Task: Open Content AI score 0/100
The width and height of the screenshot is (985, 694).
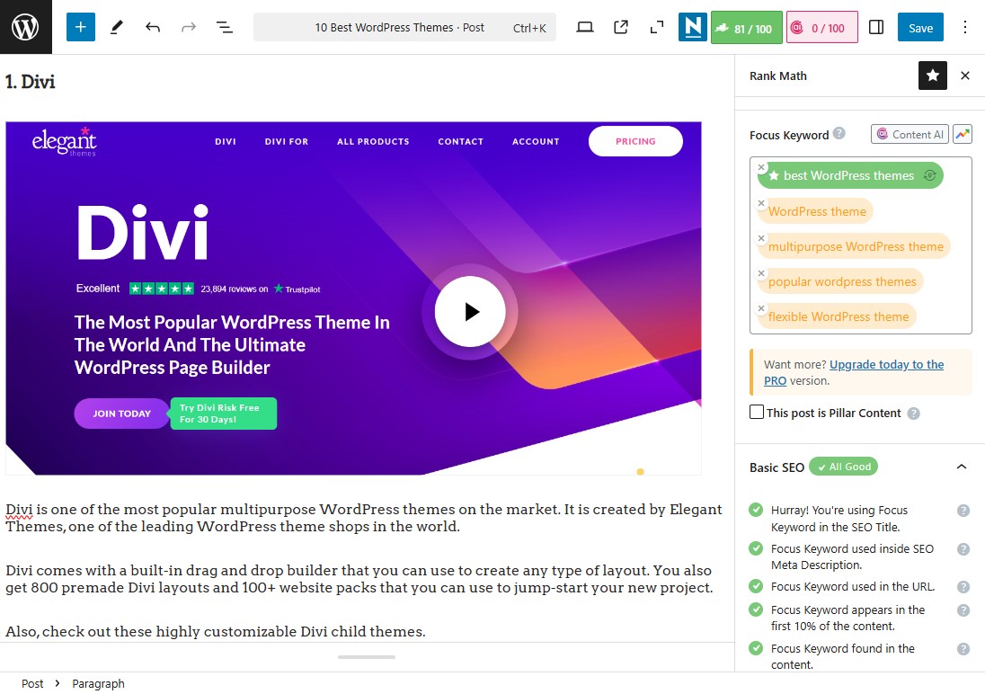Action: click(821, 28)
